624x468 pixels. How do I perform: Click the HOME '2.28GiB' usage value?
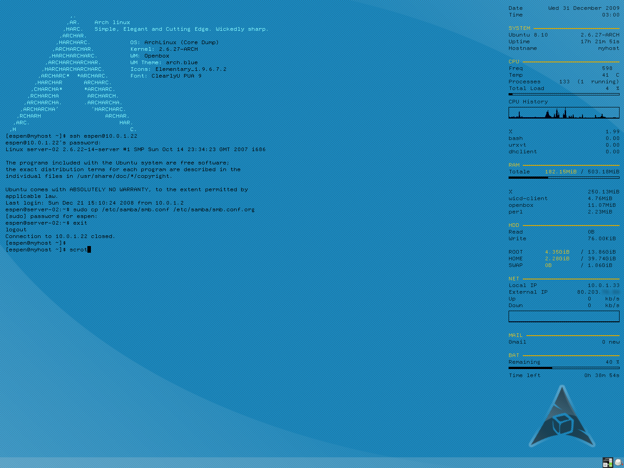(x=557, y=259)
